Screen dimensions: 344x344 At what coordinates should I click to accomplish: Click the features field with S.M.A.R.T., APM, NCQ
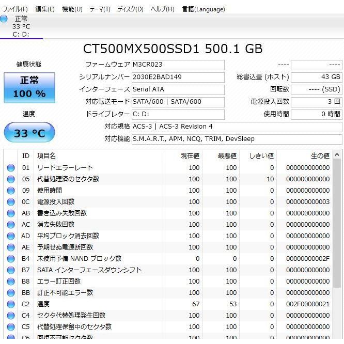(237, 139)
